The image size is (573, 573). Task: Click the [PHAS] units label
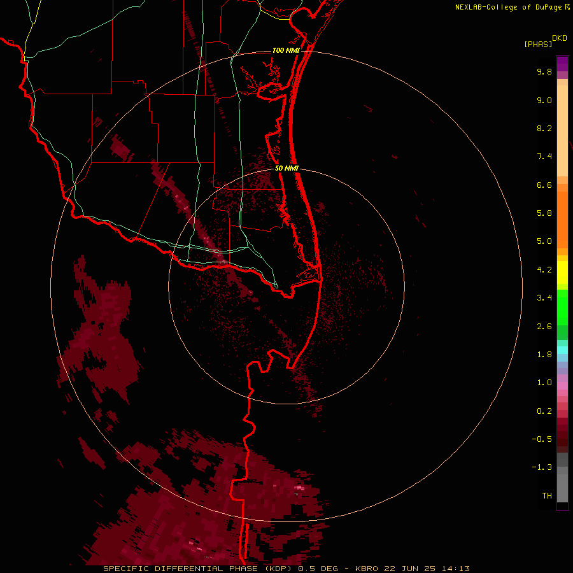(538, 44)
